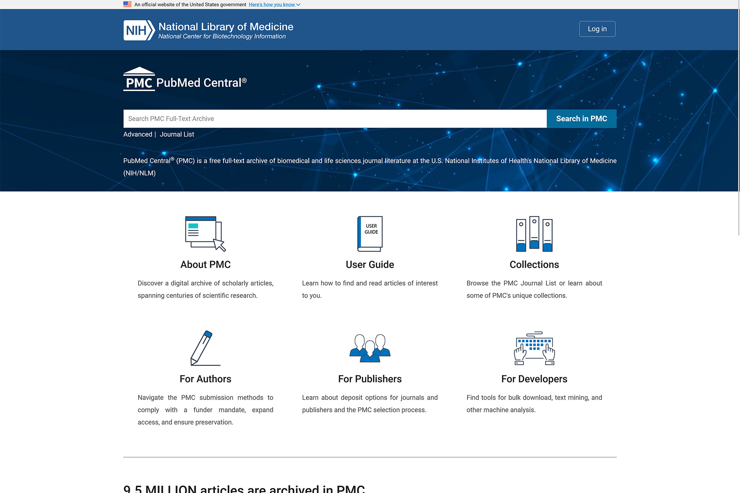The height and width of the screenshot is (493, 740).
Task: Click the Log in button
Action: click(x=597, y=29)
